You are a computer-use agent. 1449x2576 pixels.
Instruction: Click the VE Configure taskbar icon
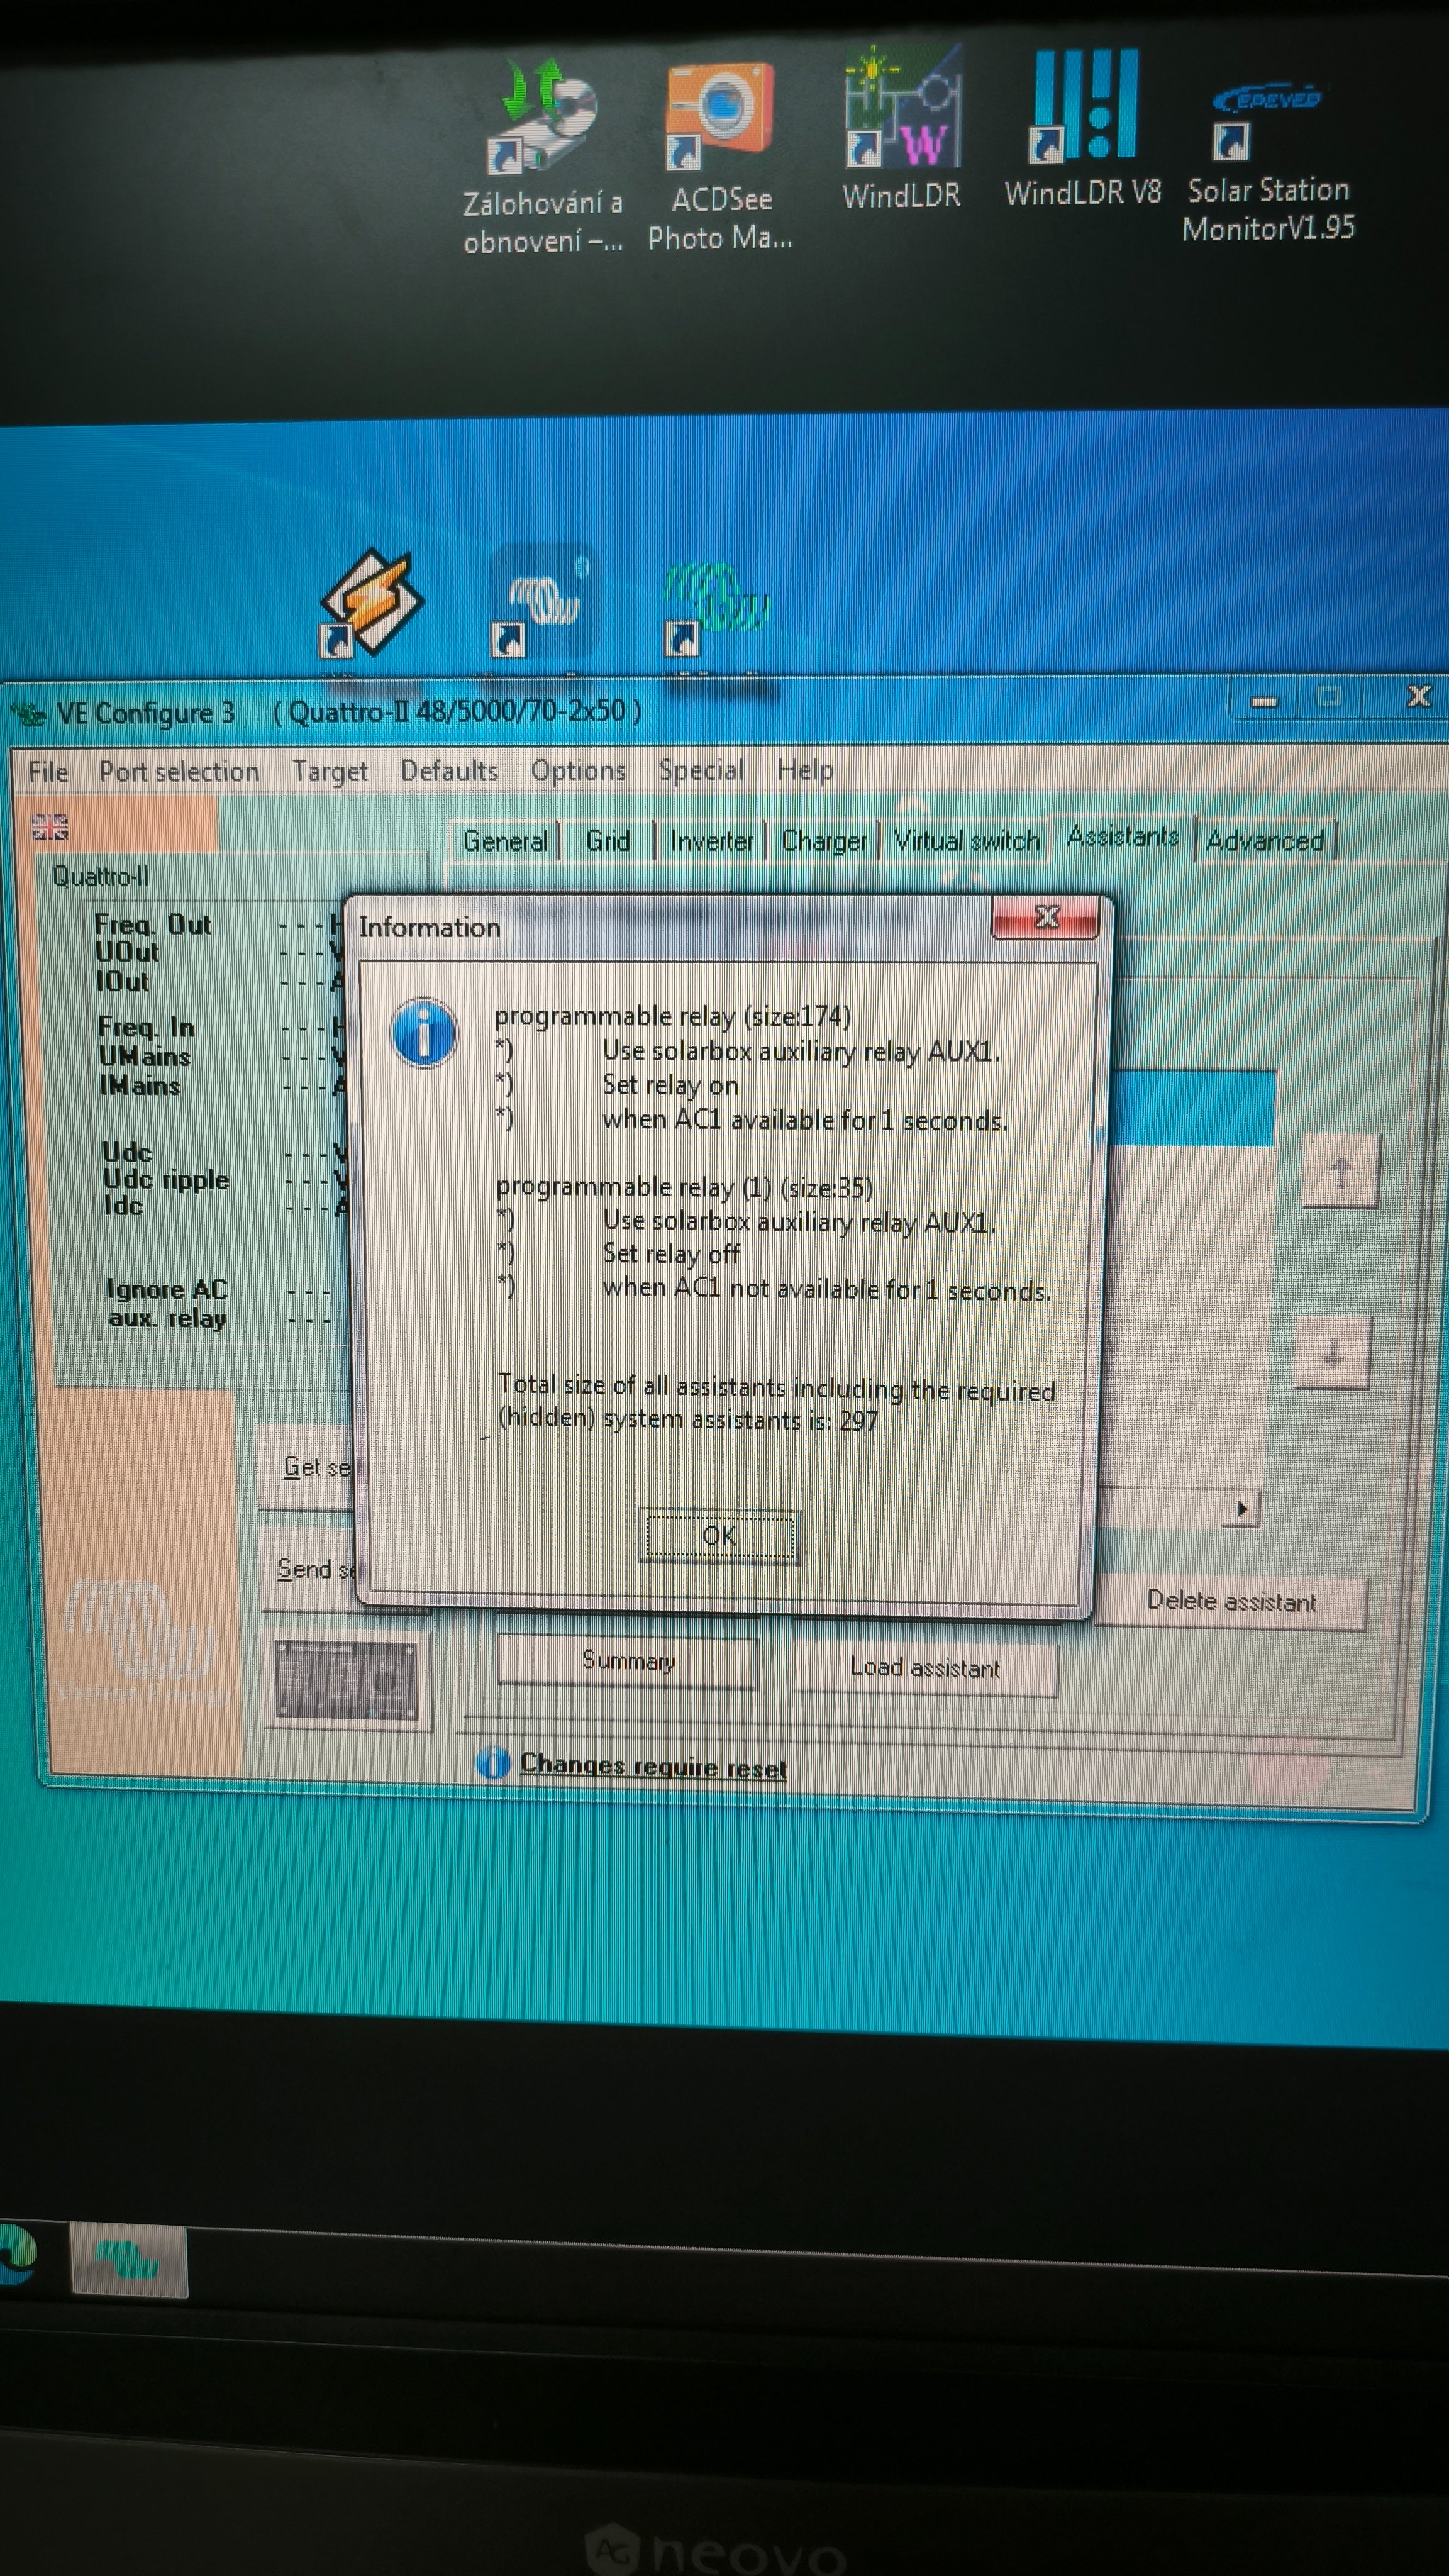129,2261
